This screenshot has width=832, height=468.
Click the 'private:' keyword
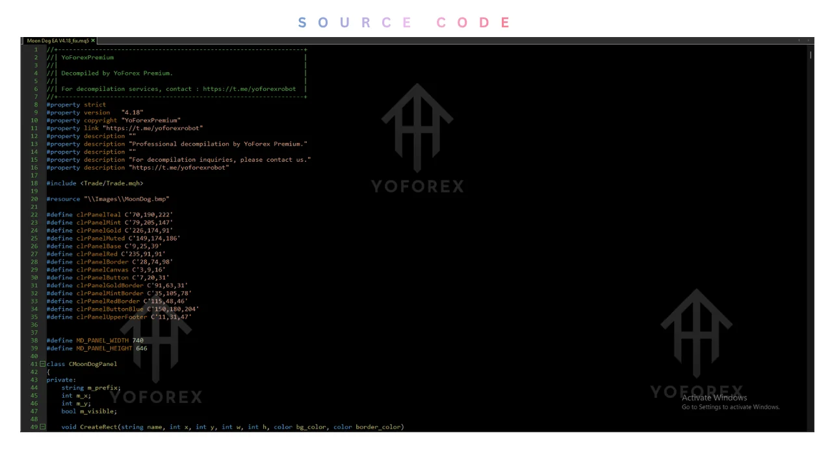tap(61, 380)
